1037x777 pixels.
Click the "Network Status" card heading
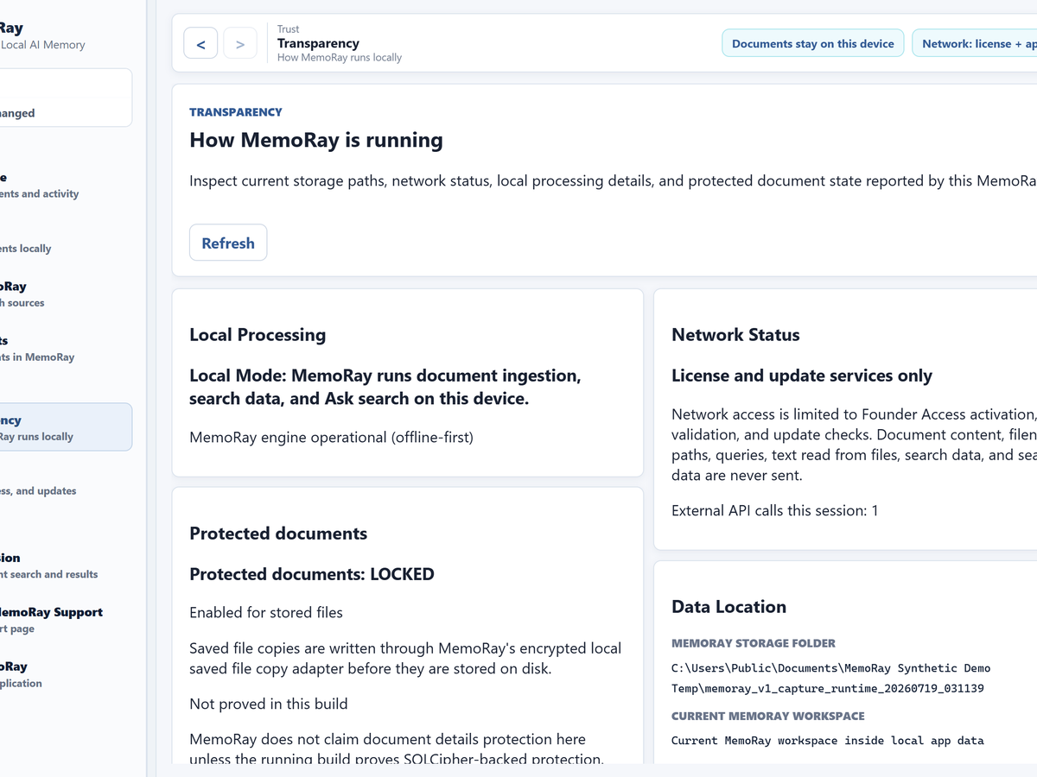(x=735, y=335)
